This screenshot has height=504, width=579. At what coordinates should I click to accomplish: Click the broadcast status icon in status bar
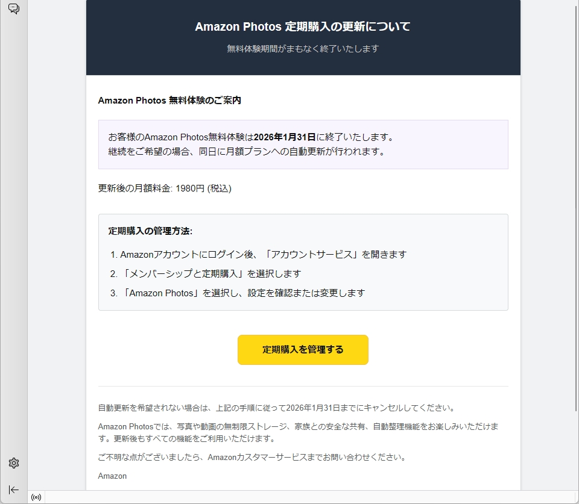36,497
